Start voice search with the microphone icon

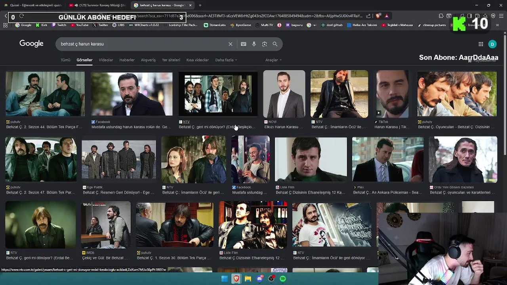point(254,44)
